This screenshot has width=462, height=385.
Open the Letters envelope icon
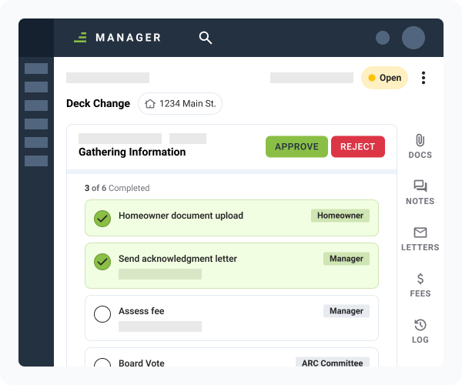tap(420, 233)
